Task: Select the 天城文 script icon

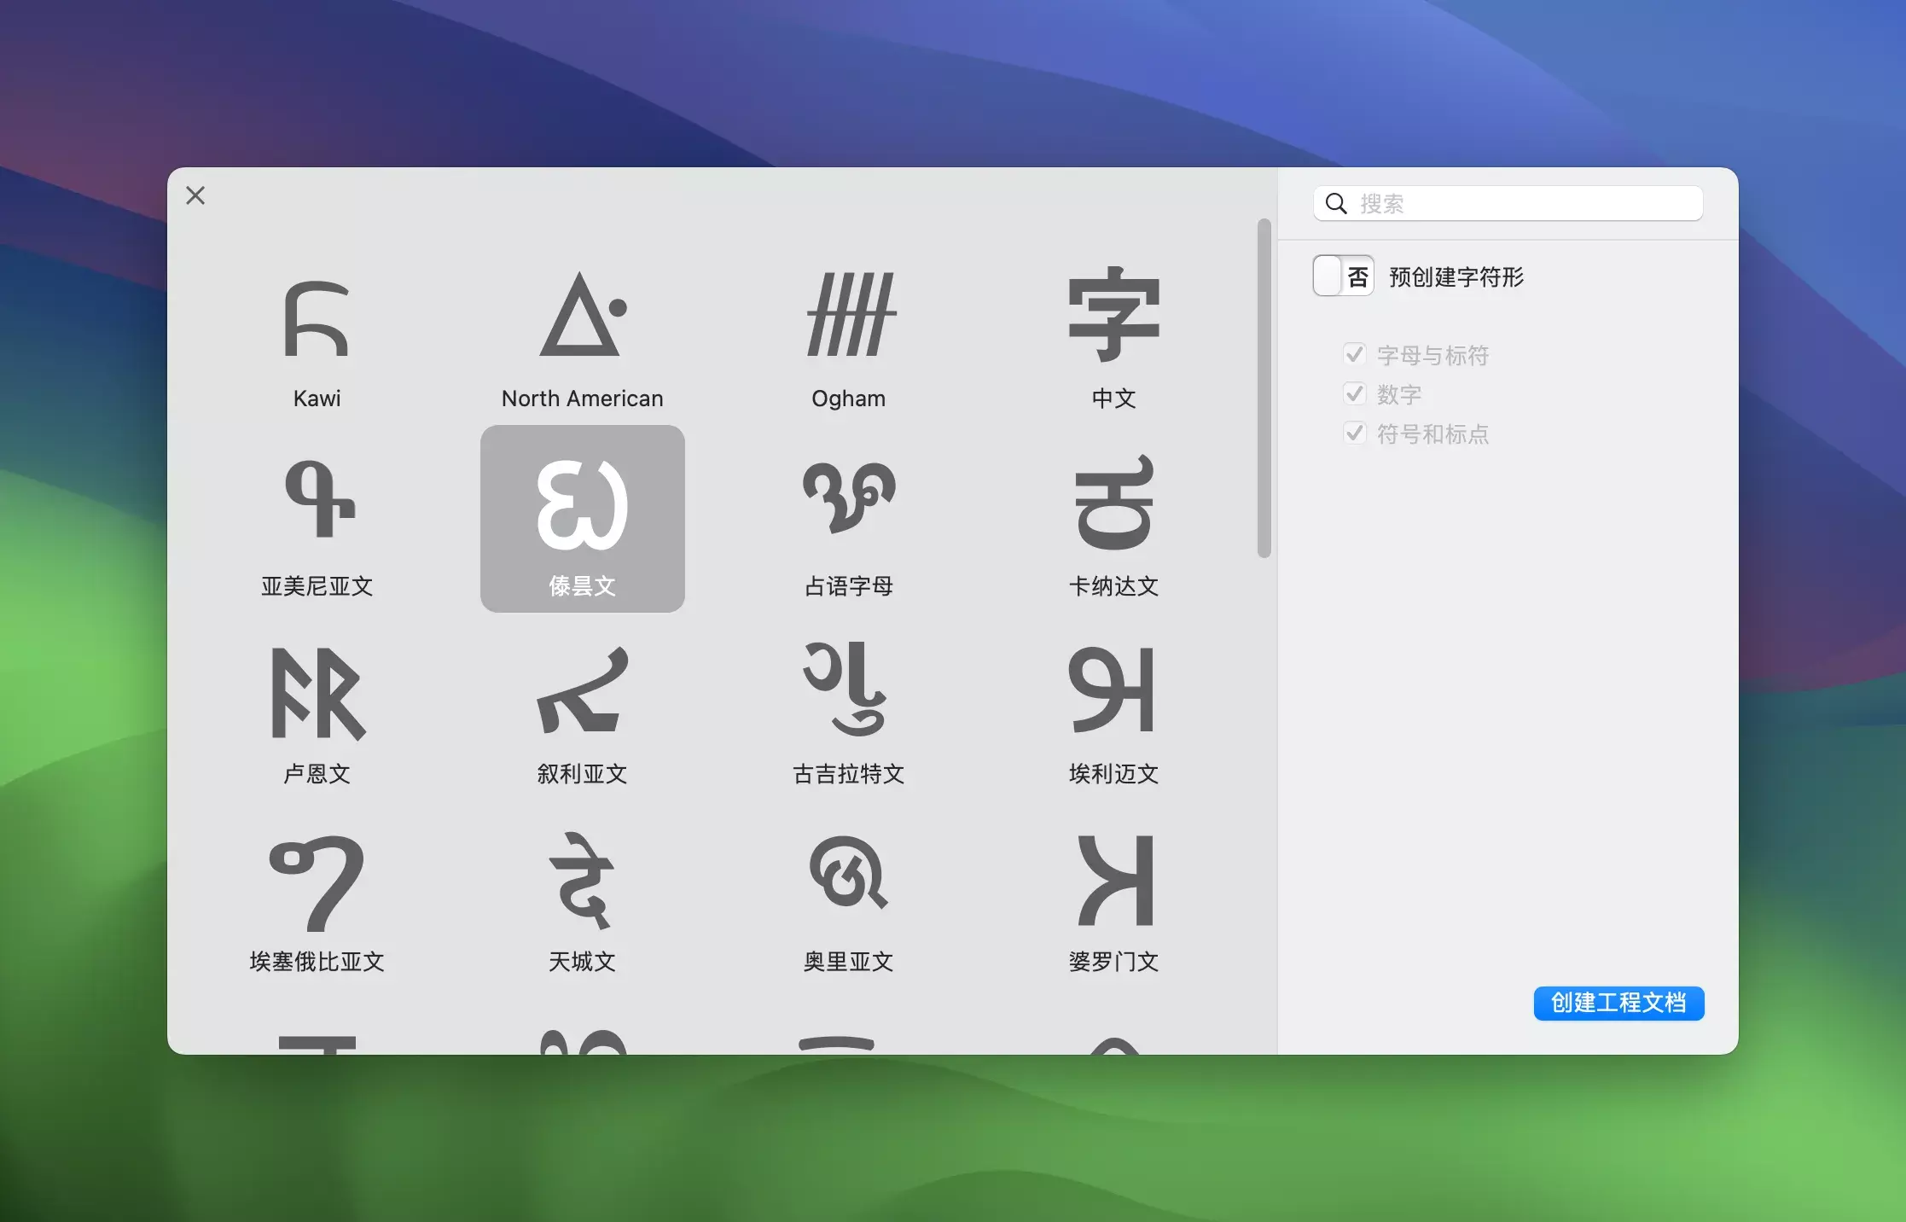Action: click(582, 881)
